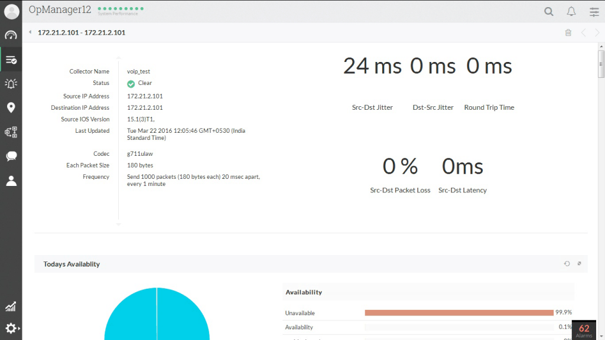This screenshot has width=605, height=340.
Task: Open the notifications bell icon
Action: click(571, 11)
